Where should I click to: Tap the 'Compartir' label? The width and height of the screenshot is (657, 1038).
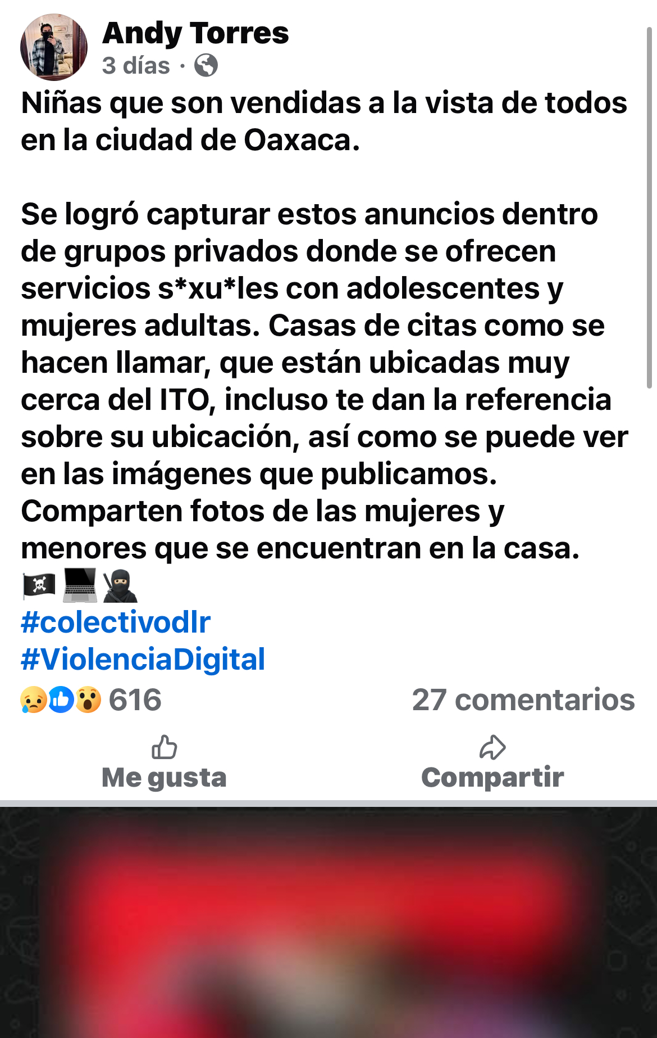click(x=492, y=777)
